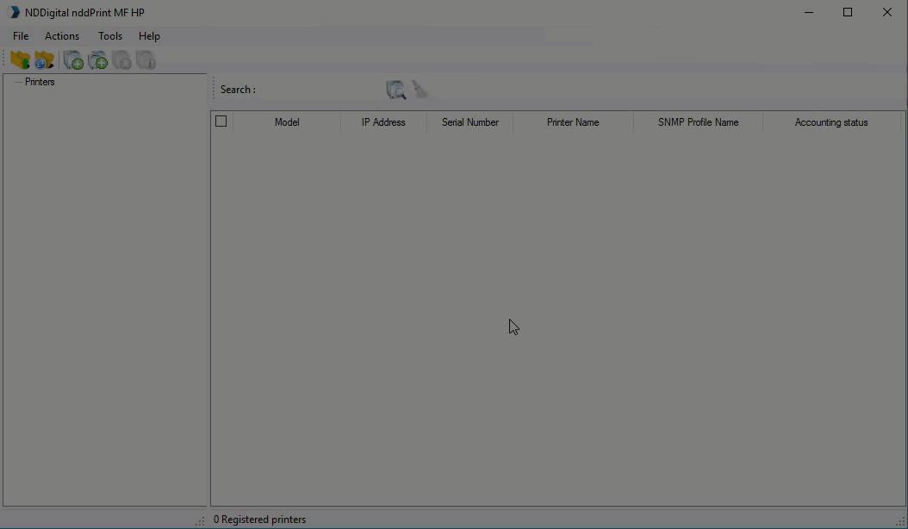Click inside the Search input field
The height and width of the screenshot is (529, 908).
[319, 90]
